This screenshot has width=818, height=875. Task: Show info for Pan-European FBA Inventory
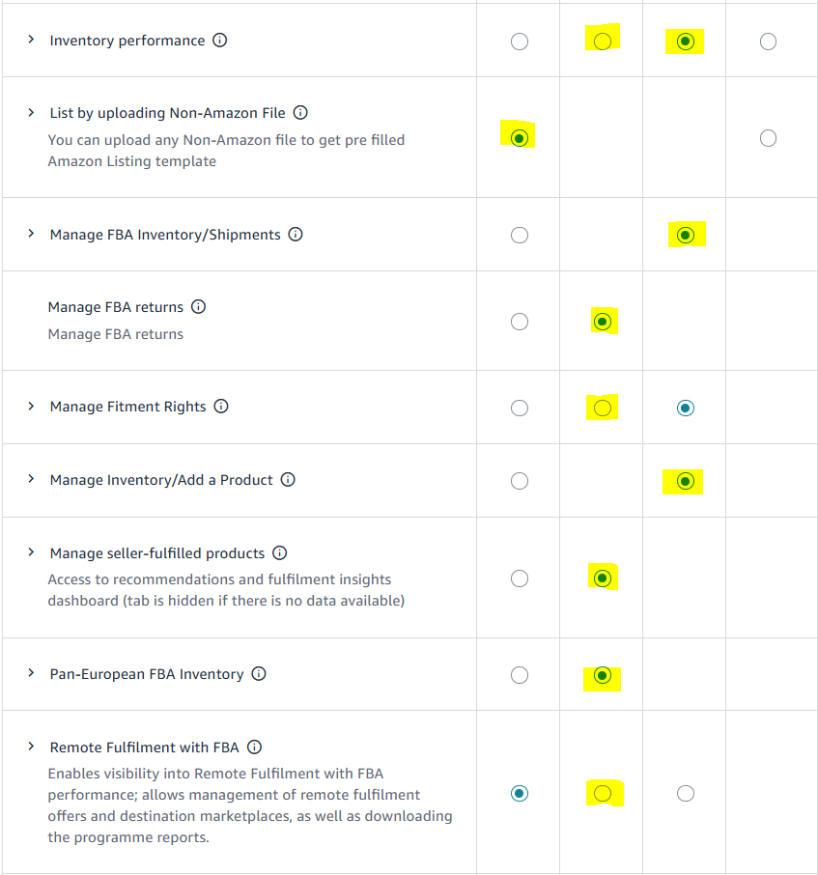[259, 674]
